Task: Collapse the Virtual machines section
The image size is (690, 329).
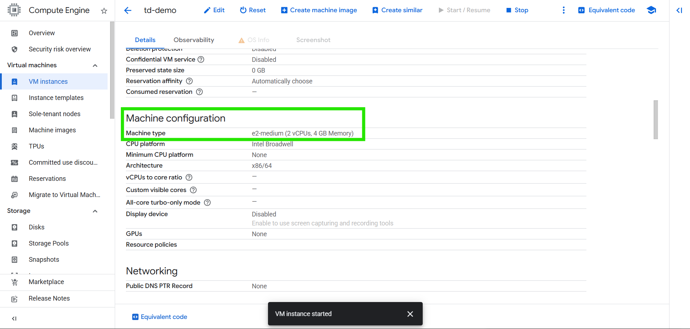Action: pyautogui.click(x=95, y=65)
